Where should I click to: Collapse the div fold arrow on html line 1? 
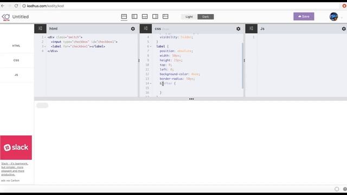tap(46, 37)
